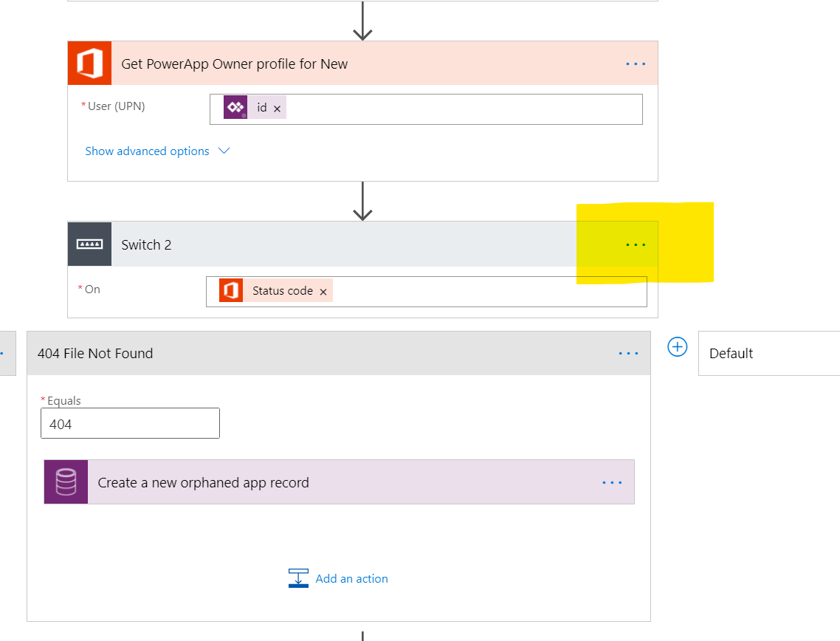Click the Equals input containing 404

click(x=130, y=423)
